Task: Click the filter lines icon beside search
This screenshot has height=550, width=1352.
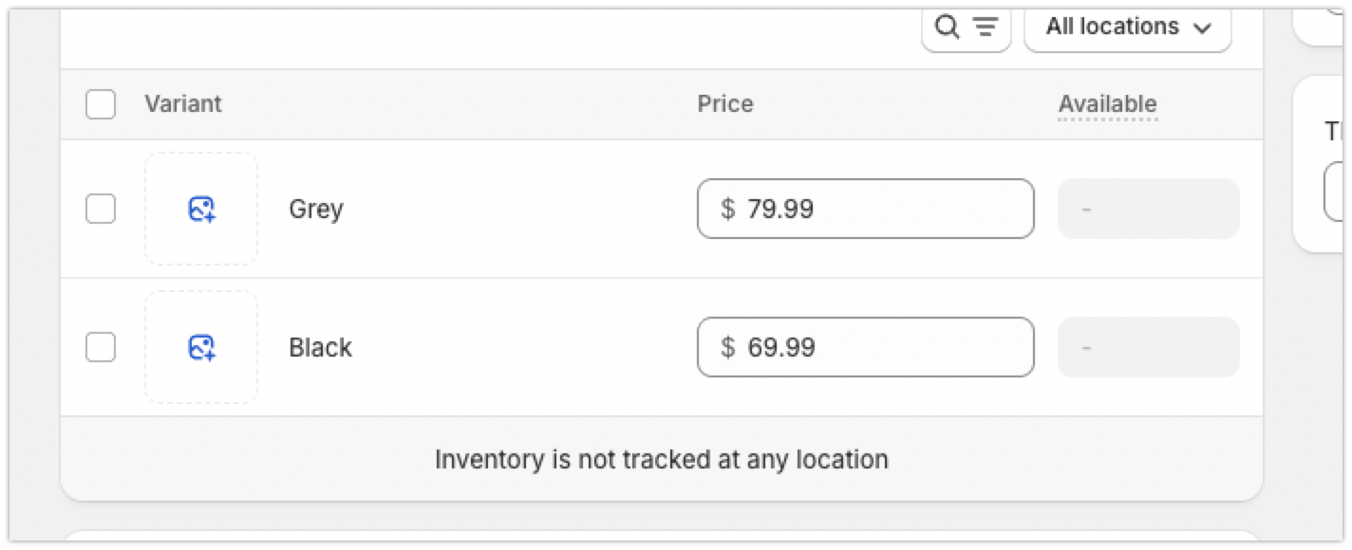Action: pos(986,27)
